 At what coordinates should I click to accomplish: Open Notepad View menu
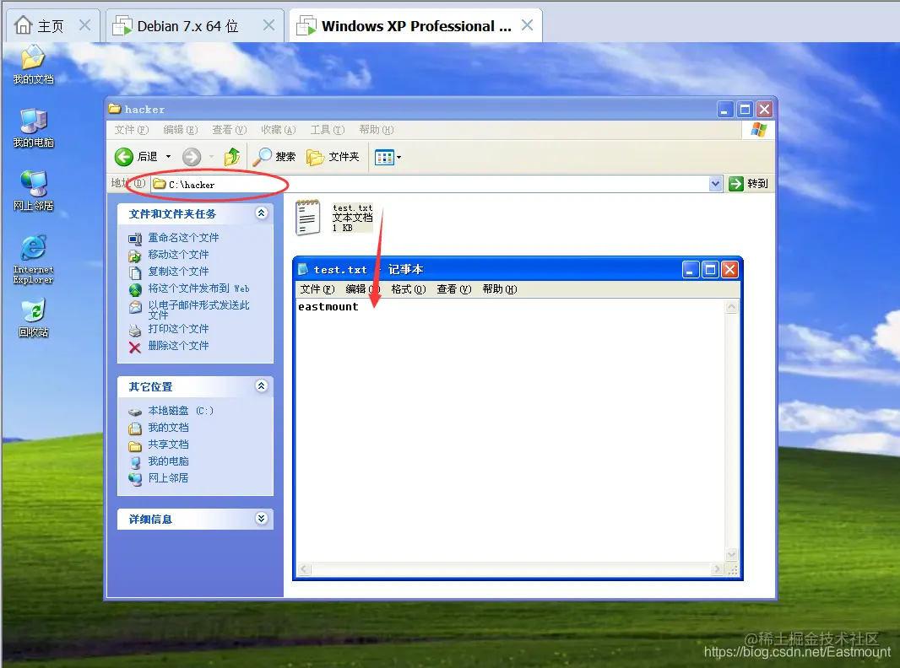tap(453, 289)
